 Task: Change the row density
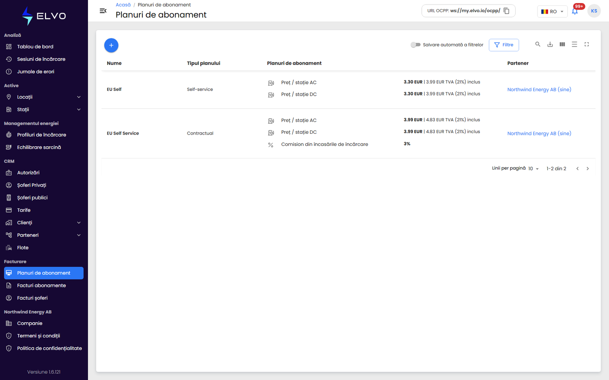[574, 44]
